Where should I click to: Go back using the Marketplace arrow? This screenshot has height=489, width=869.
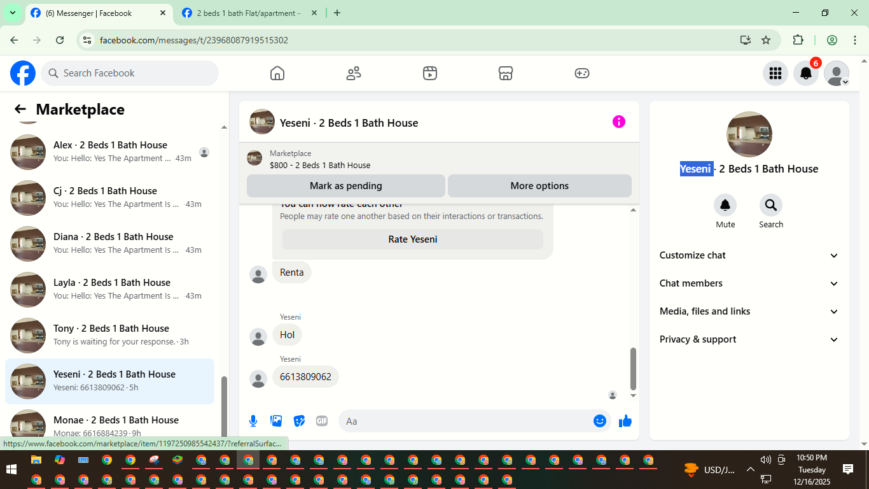20,110
